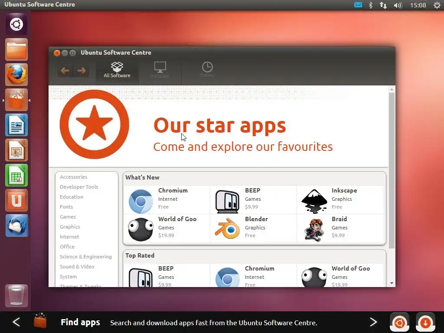Open the Braid app icon
This screenshot has width=444, height=333.
point(314,230)
